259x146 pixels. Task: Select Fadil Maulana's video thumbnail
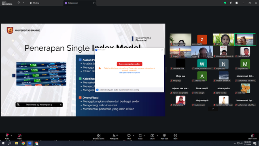tap(245, 52)
